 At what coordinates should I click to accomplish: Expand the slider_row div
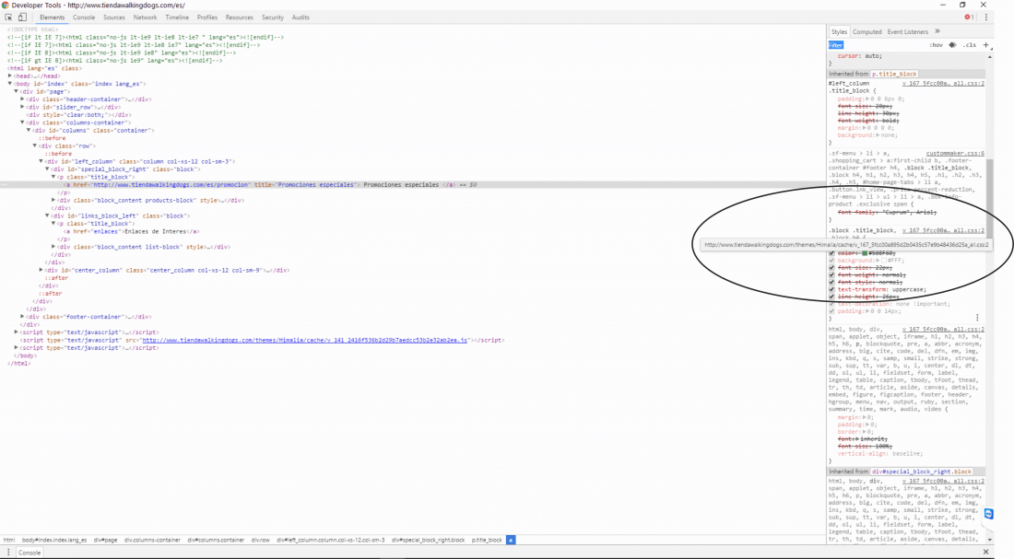[23, 107]
